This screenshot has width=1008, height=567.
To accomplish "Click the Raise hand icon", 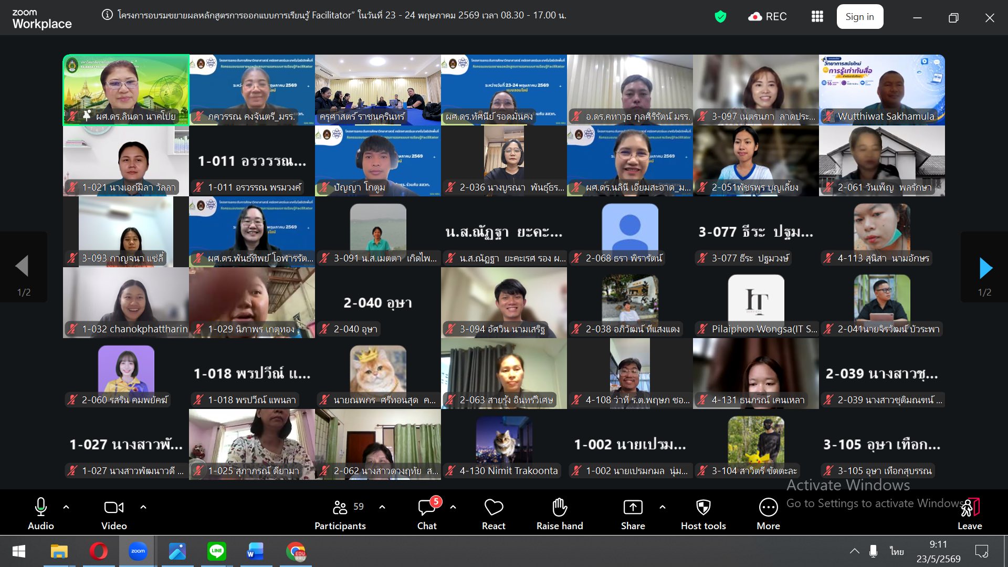I will pyautogui.click(x=560, y=507).
